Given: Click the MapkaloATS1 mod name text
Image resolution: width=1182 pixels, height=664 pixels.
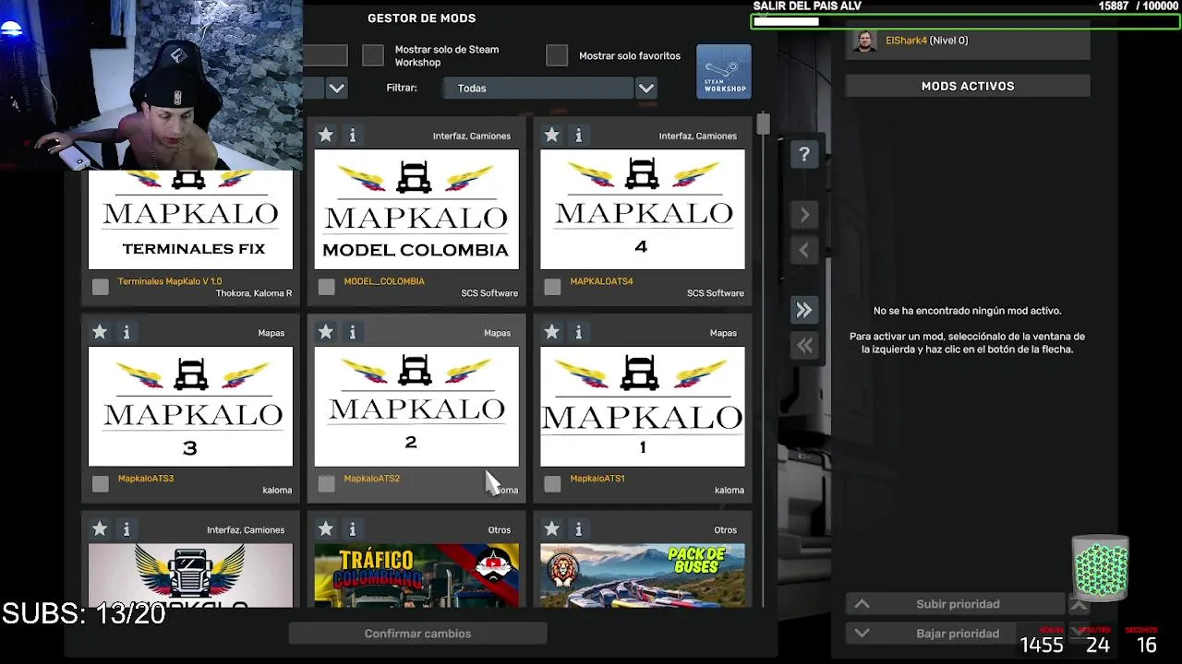Looking at the screenshot, I should click(x=597, y=479).
